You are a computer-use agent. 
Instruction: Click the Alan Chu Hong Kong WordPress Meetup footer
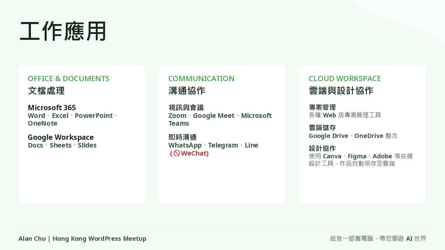point(83,239)
